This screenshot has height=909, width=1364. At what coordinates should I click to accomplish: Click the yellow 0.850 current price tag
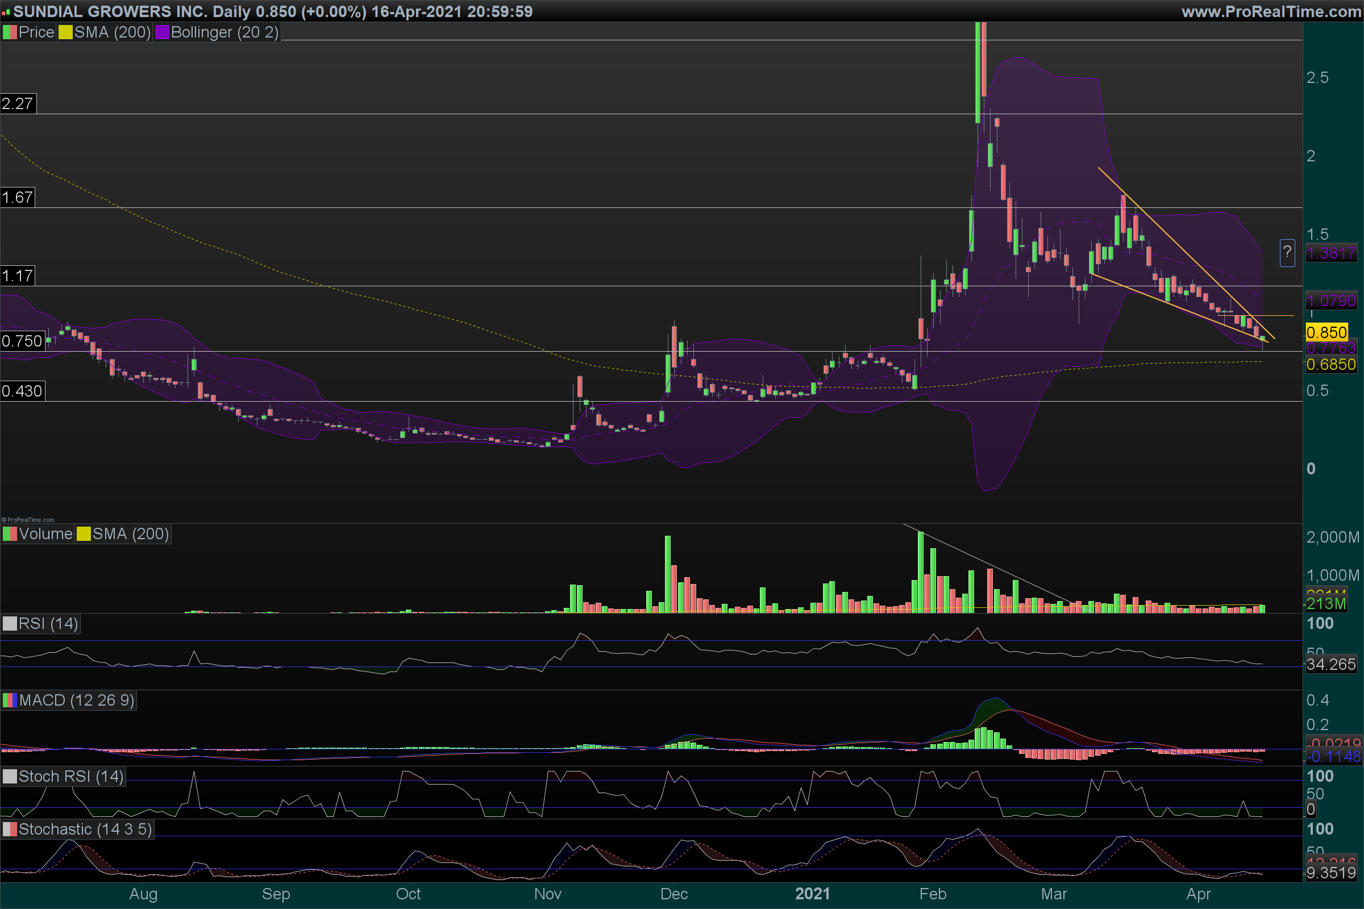pos(1326,332)
